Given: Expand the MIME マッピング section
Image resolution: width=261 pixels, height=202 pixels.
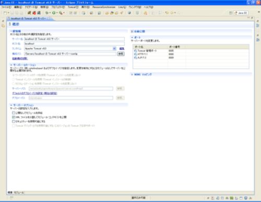Looking at the screenshot, I should [132, 74].
